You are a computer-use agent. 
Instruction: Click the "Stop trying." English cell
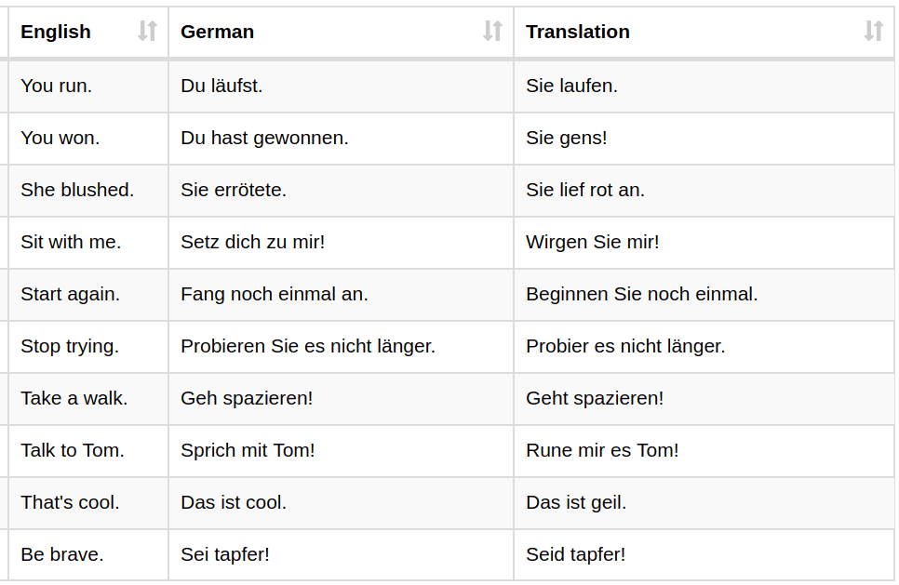coord(70,346)
